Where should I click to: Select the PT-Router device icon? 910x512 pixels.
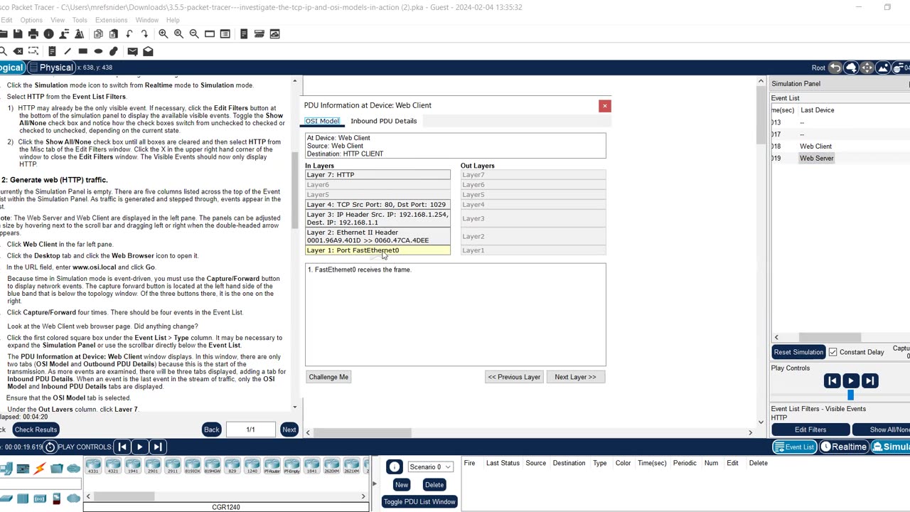point(272,466)
